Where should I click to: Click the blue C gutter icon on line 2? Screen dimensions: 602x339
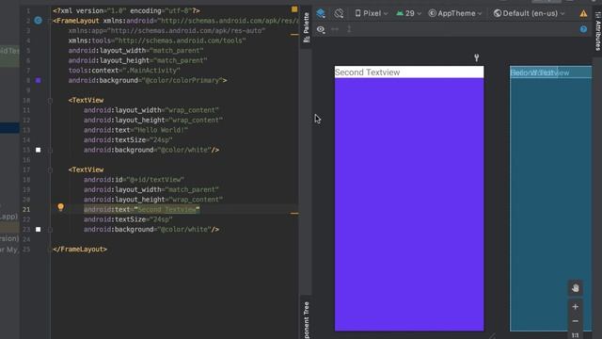click(38, 21)
